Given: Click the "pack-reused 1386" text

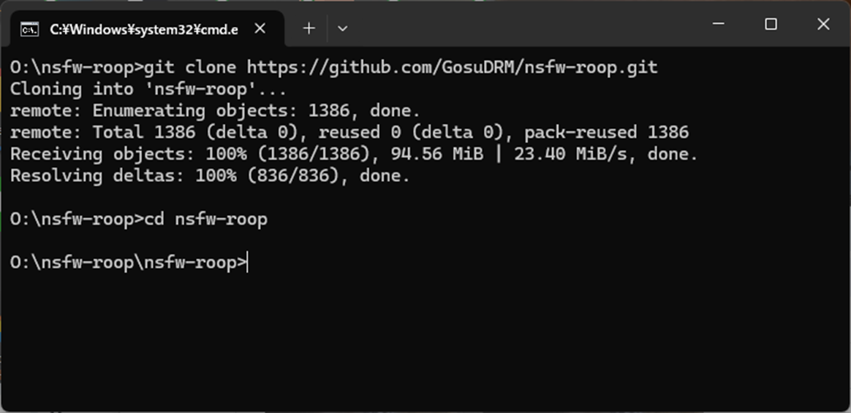Looking at the screenshot, I should tap(606, 133).
